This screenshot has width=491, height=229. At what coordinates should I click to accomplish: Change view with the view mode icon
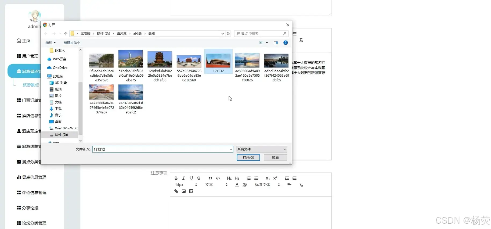tap(261, 43)
